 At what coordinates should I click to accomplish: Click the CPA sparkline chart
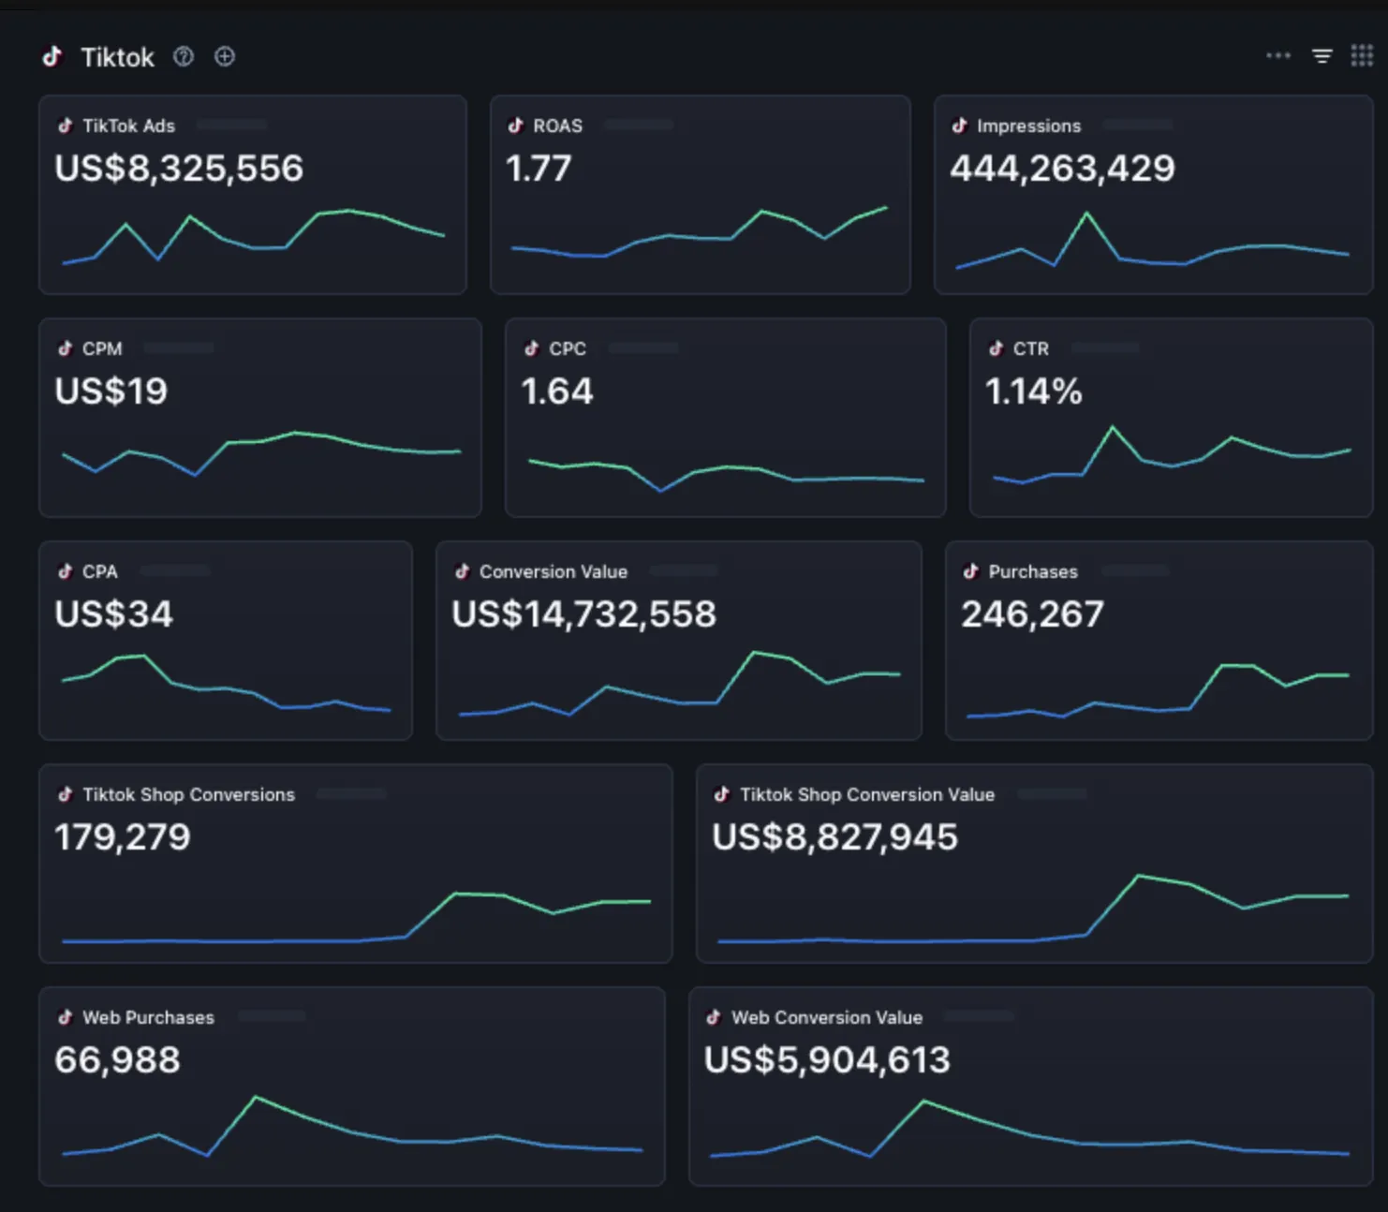[x=226, y=684]
